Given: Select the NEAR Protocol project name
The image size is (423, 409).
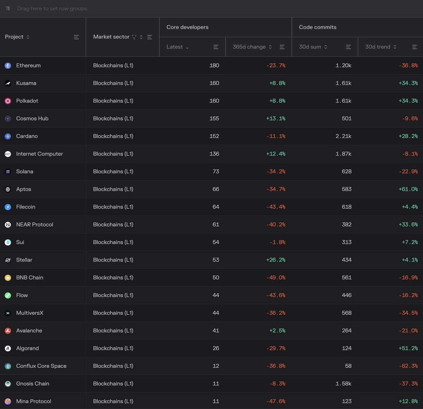Looking at the screenshot, I should coord(35,225).
